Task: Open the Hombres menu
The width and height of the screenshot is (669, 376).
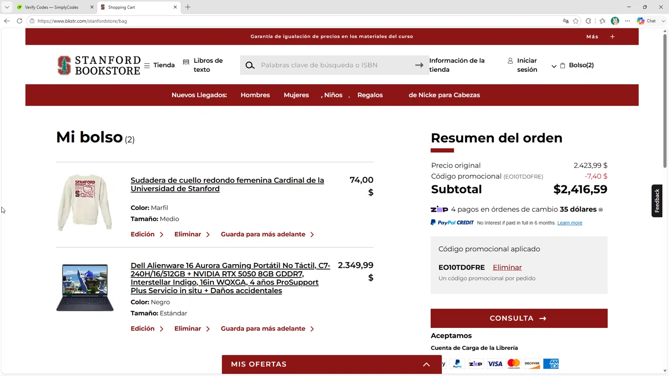Action: point(255,95)
